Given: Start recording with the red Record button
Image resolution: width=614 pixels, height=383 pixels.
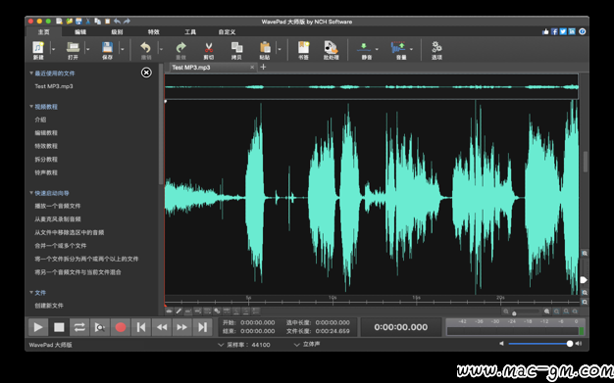Looking at the screenshot, I should click(x=121, y=327).
